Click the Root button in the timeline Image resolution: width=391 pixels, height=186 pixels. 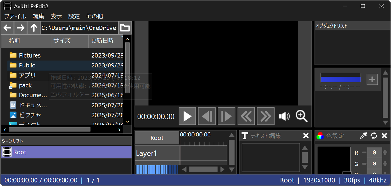coord(157,138)
